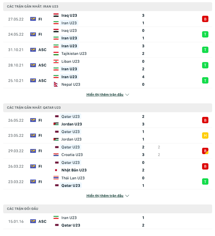This screenshot has height=236, width=215.
Task: Click the Thailand flag beside Thái Lan U23
Action: (x=56, y=178)
